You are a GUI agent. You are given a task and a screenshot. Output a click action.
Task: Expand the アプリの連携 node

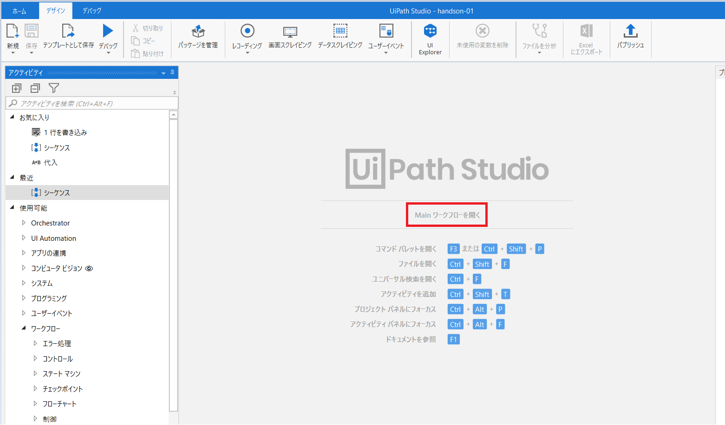coord(24,253)
